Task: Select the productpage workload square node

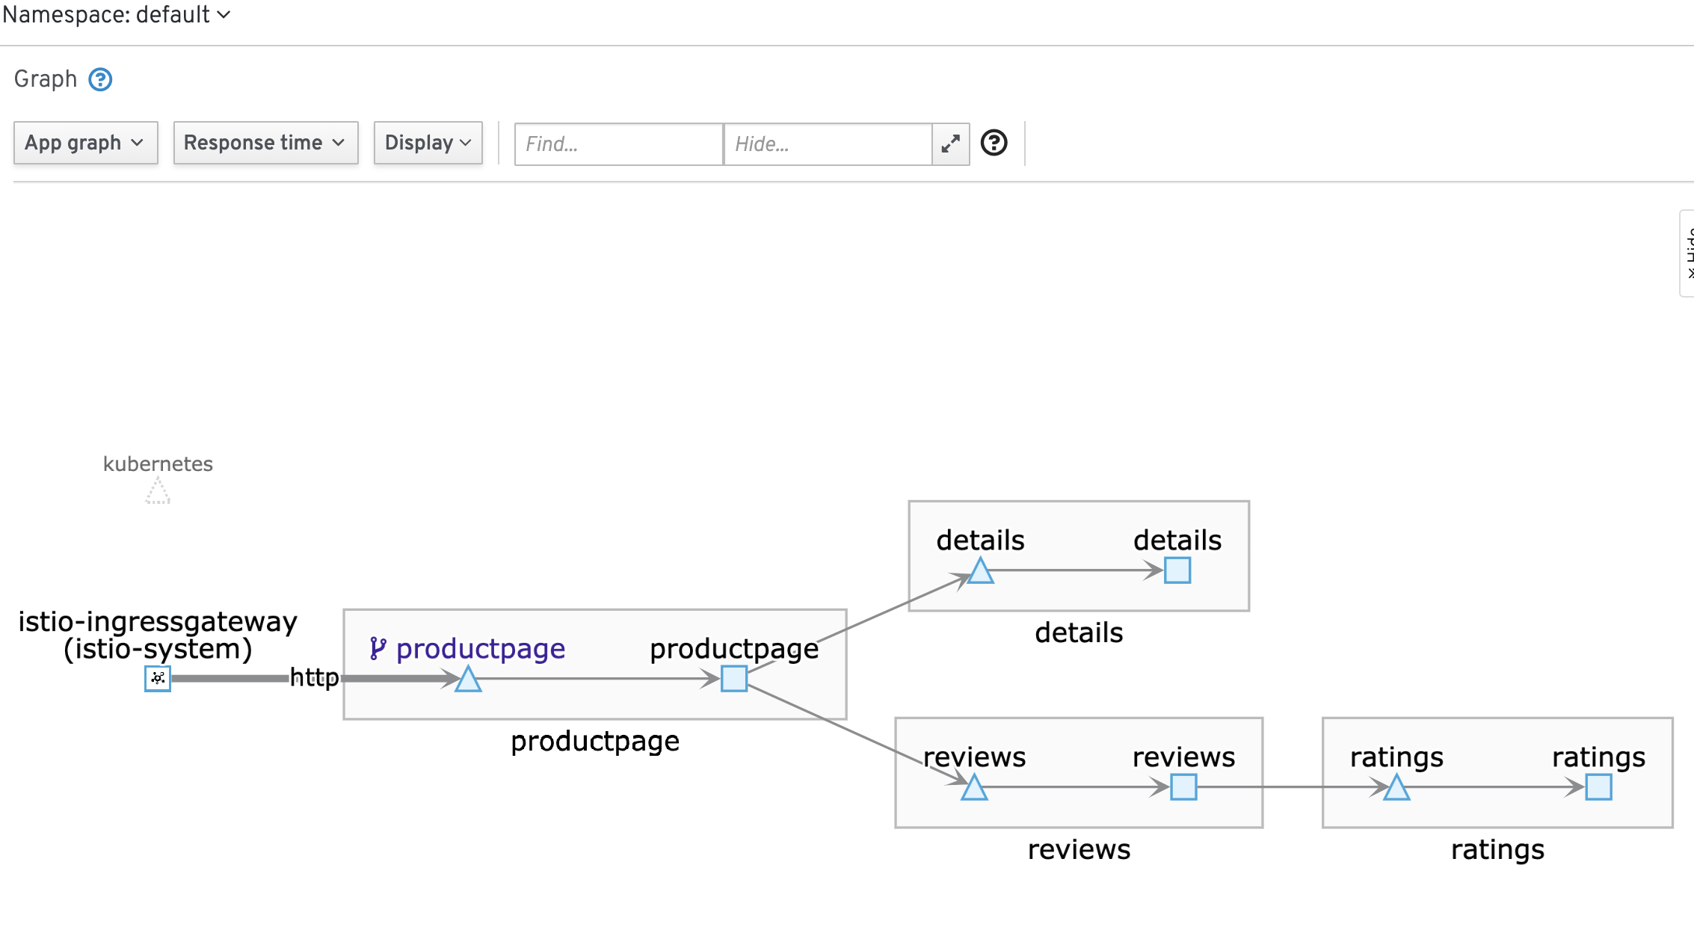Action: [734, 679]
